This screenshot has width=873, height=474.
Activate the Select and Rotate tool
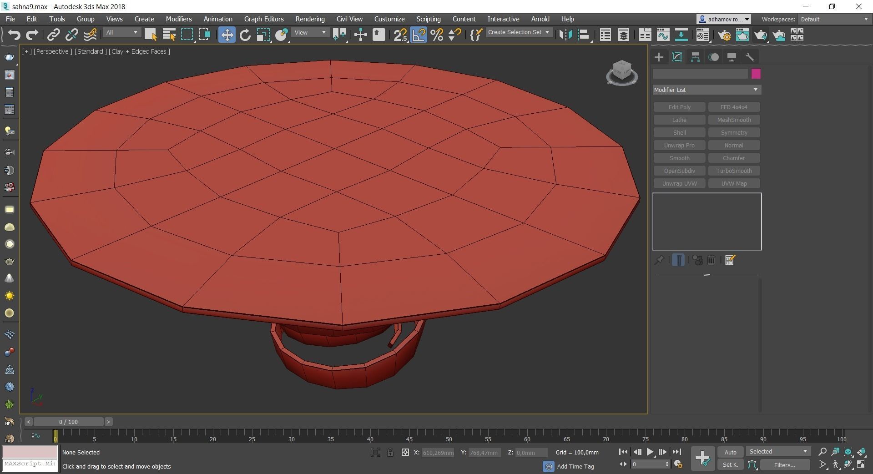tap(245, 35)
